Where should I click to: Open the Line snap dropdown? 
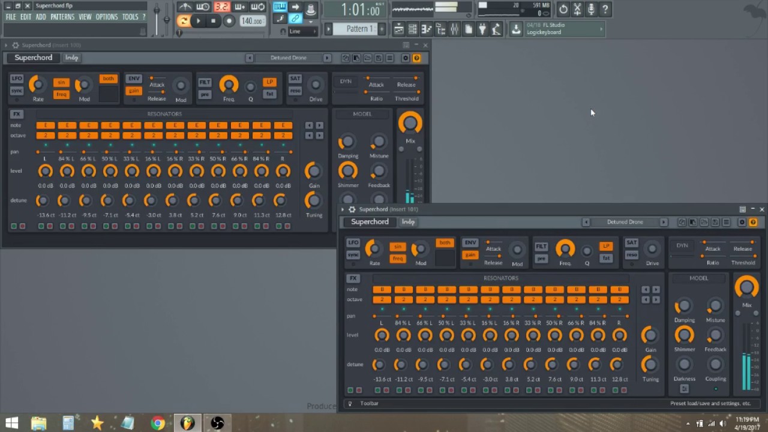302,31
